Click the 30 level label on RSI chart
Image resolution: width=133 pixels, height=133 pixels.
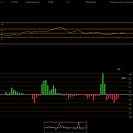pos(2,39)
